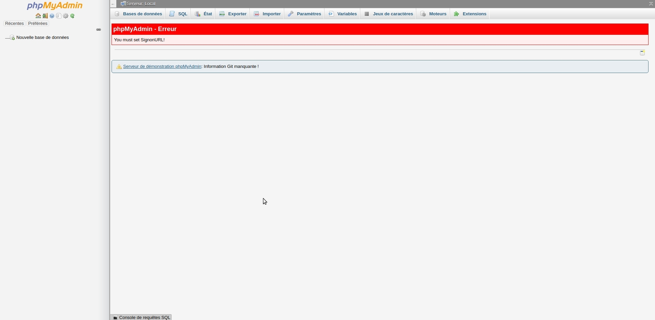Image resolution: width=655 pixels, height=320 pixels.
Task: Collapse navigation panel with left arrow
Action: click(113, 4)
